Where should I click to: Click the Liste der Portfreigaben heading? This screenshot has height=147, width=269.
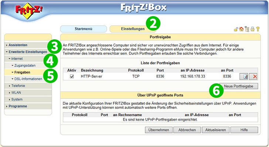pos(160,63)
